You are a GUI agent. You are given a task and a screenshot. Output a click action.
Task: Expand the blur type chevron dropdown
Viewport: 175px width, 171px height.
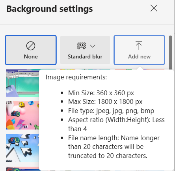point(93,46)
